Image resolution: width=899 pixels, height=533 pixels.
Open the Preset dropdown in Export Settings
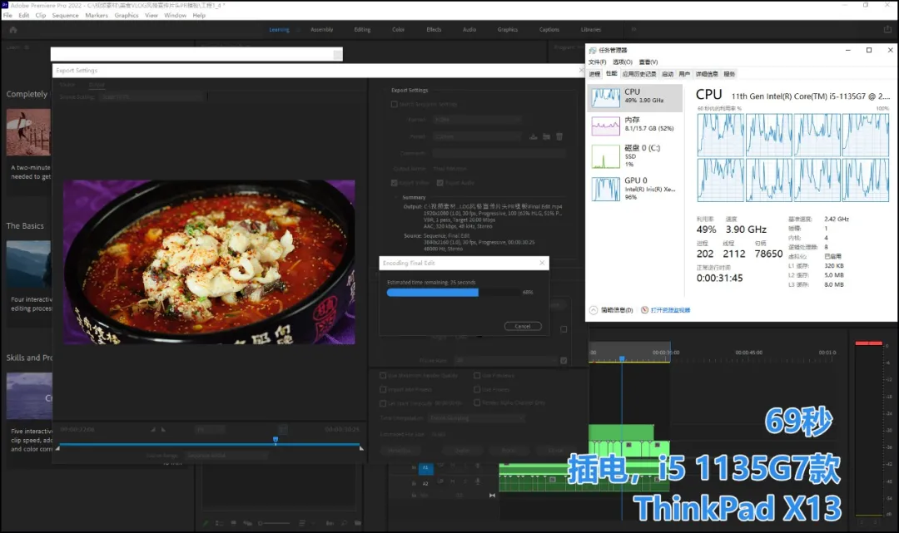[477, 136]
